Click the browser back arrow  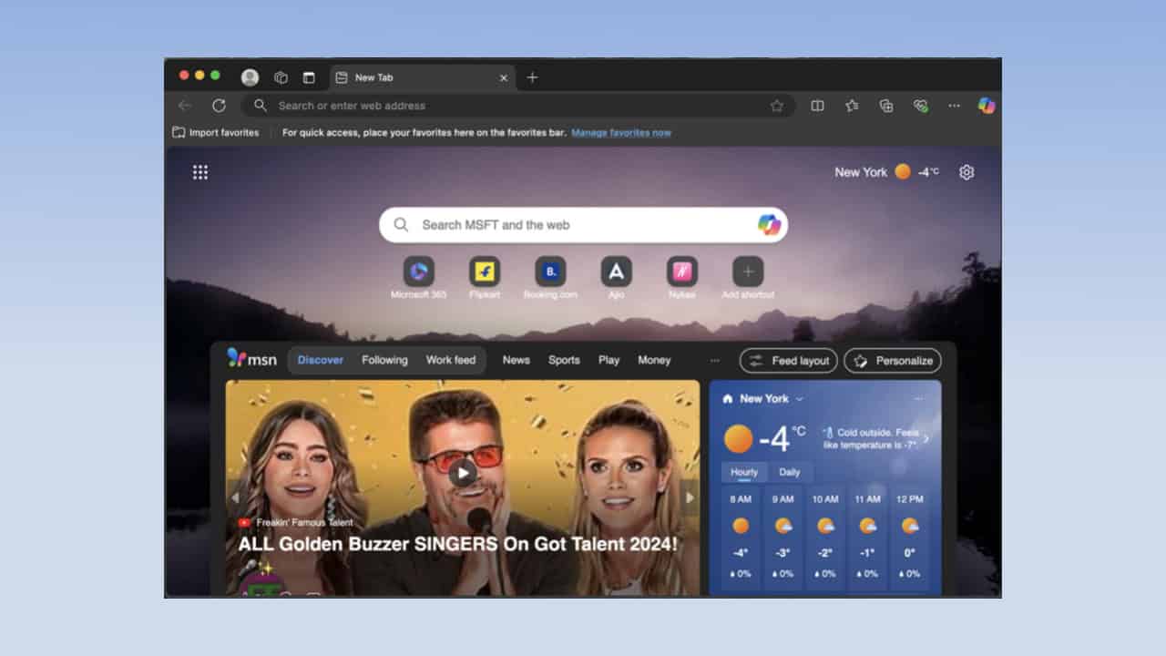185,106
